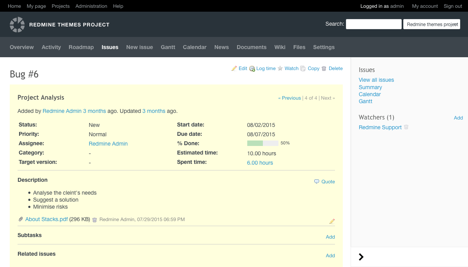468x267 pixels.
Task: Switch to the Roadmap tab
Action: 81,47
